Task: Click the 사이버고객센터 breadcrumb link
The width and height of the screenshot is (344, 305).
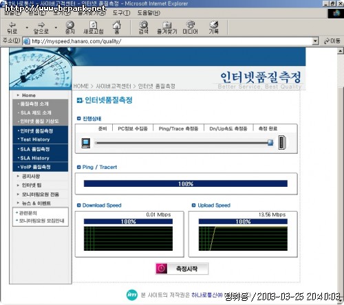Action: tap(114, 87)
